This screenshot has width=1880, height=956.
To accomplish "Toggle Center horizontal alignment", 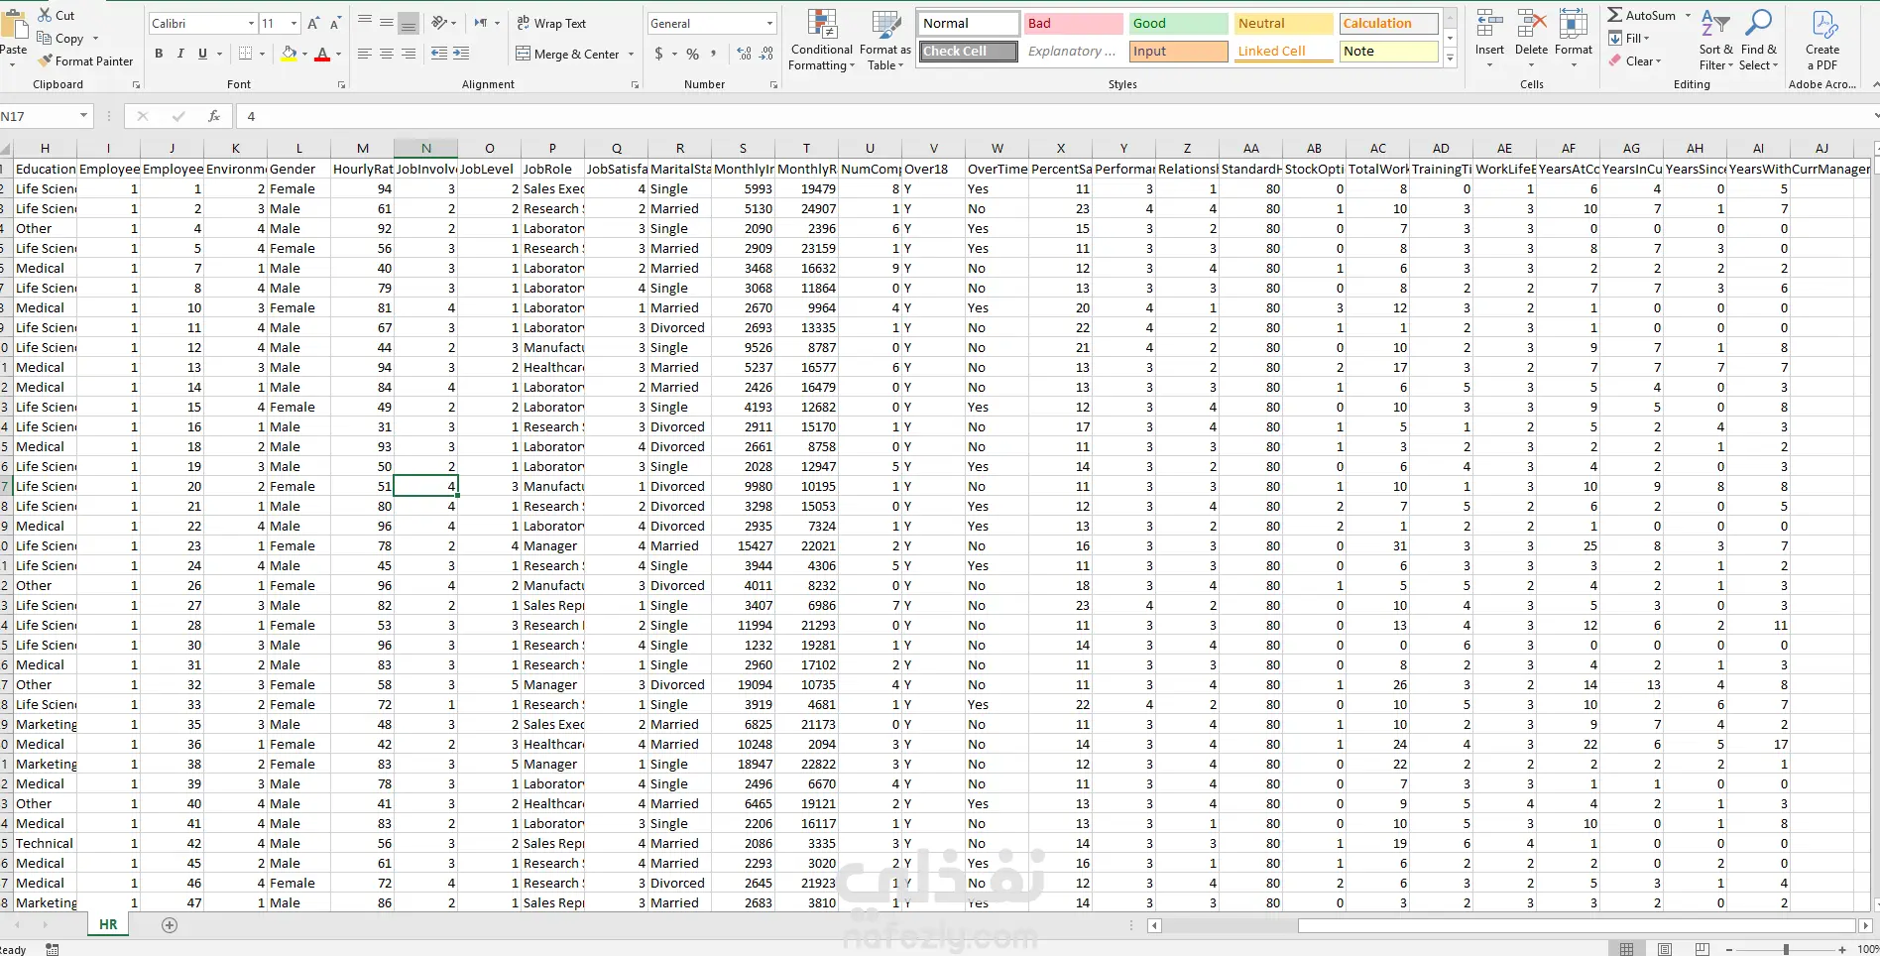I will point(386,54).
